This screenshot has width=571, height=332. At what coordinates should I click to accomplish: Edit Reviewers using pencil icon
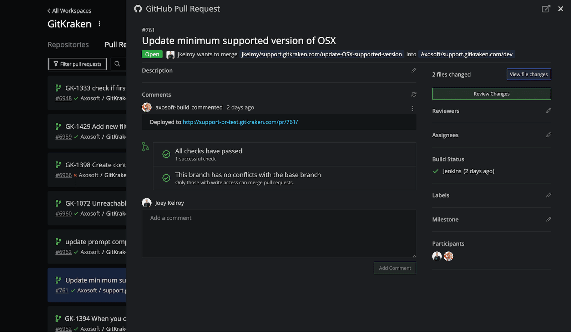(549, 111)
